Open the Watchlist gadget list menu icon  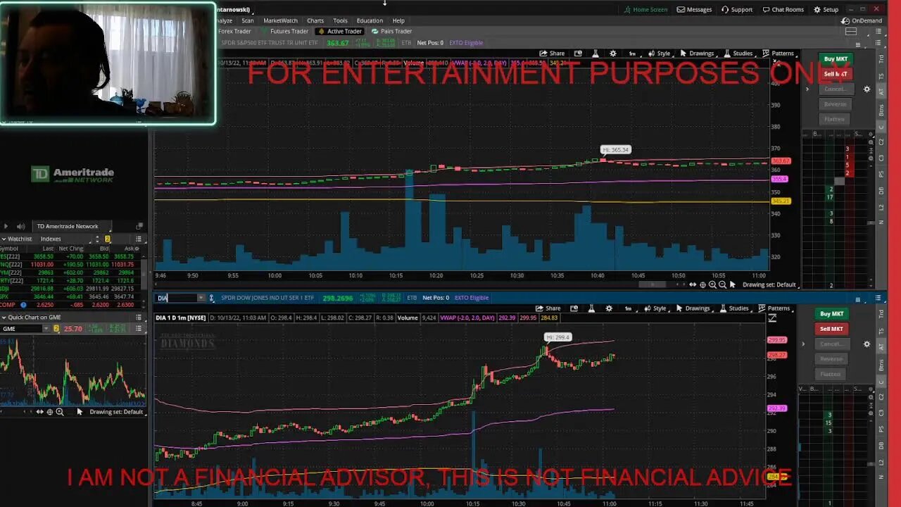[x=139, y=239]
